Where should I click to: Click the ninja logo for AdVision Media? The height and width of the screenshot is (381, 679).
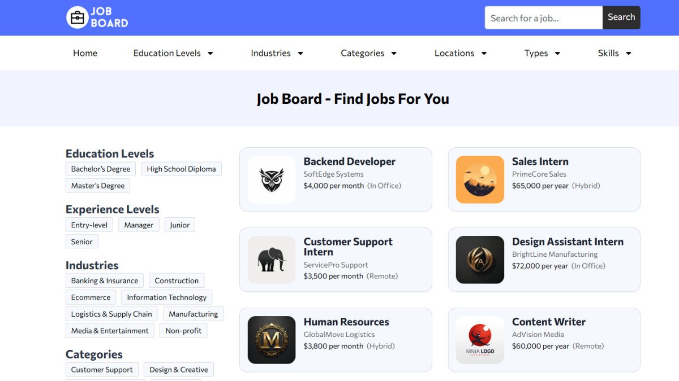[479, 340]
